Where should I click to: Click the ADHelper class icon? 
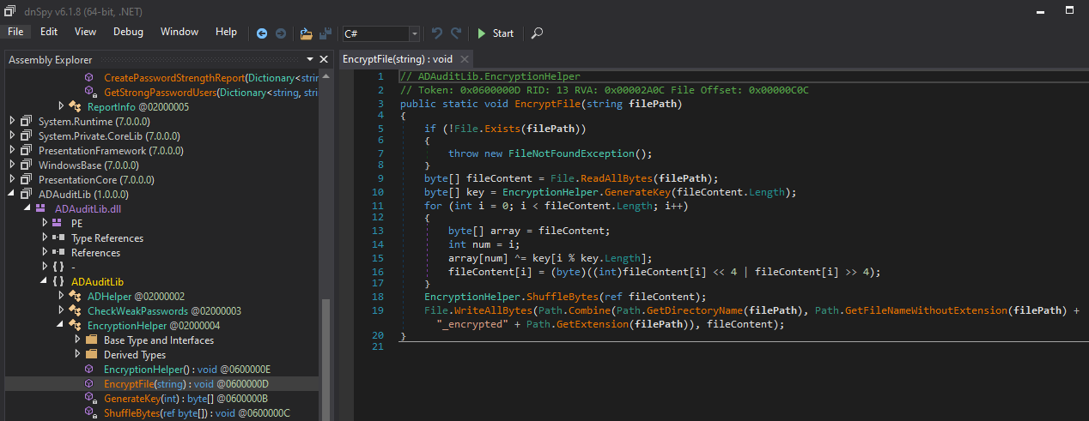click(x=75, y=296)
